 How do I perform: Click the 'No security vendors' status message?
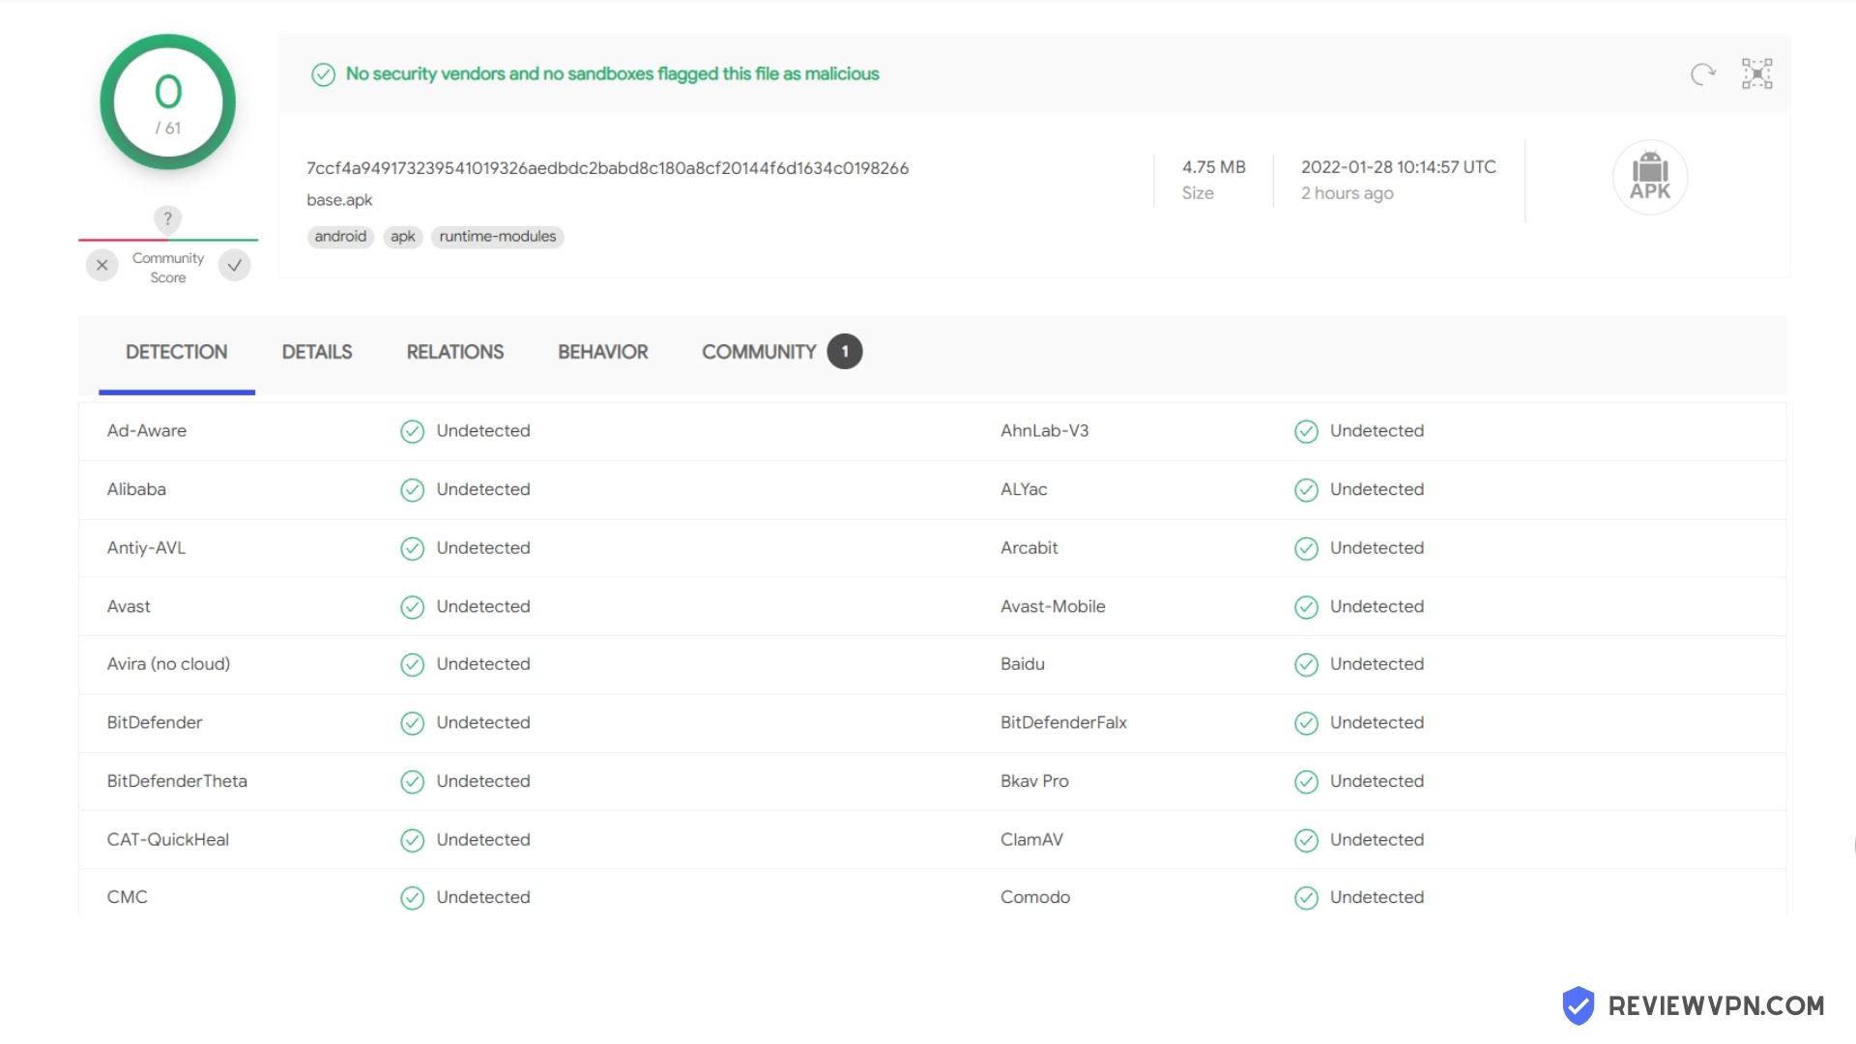612,74
